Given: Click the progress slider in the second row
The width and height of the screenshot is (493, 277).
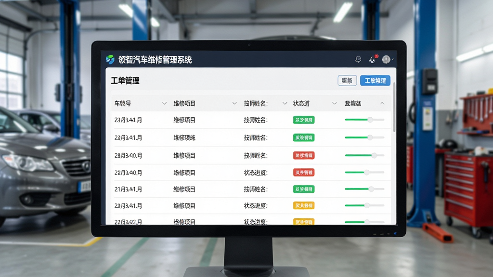Looking at the screenshot, I should 364,138.
